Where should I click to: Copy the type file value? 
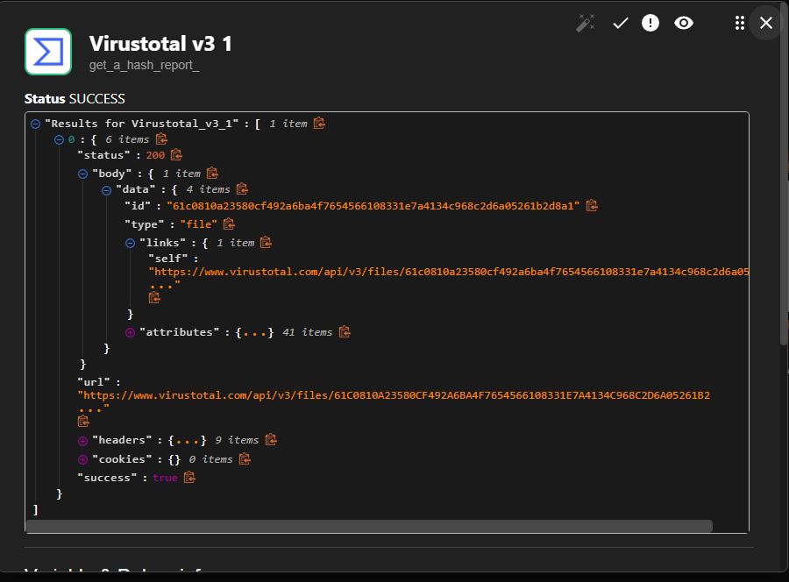[x=229, y=224]
